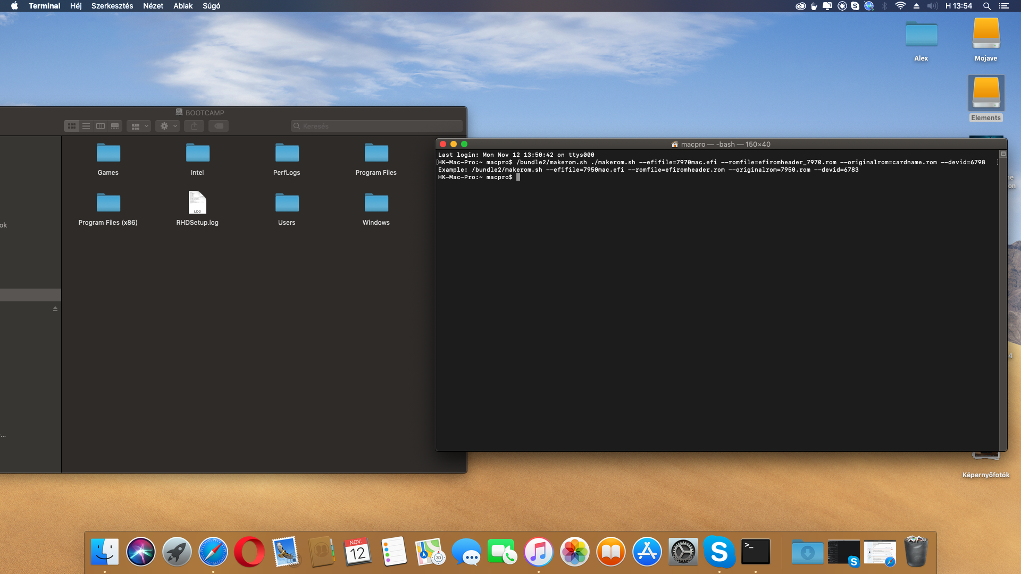1021x574 pixels.
Task: Open the group-by arrangement dropdown in Finder
Action: click(139, 126)
